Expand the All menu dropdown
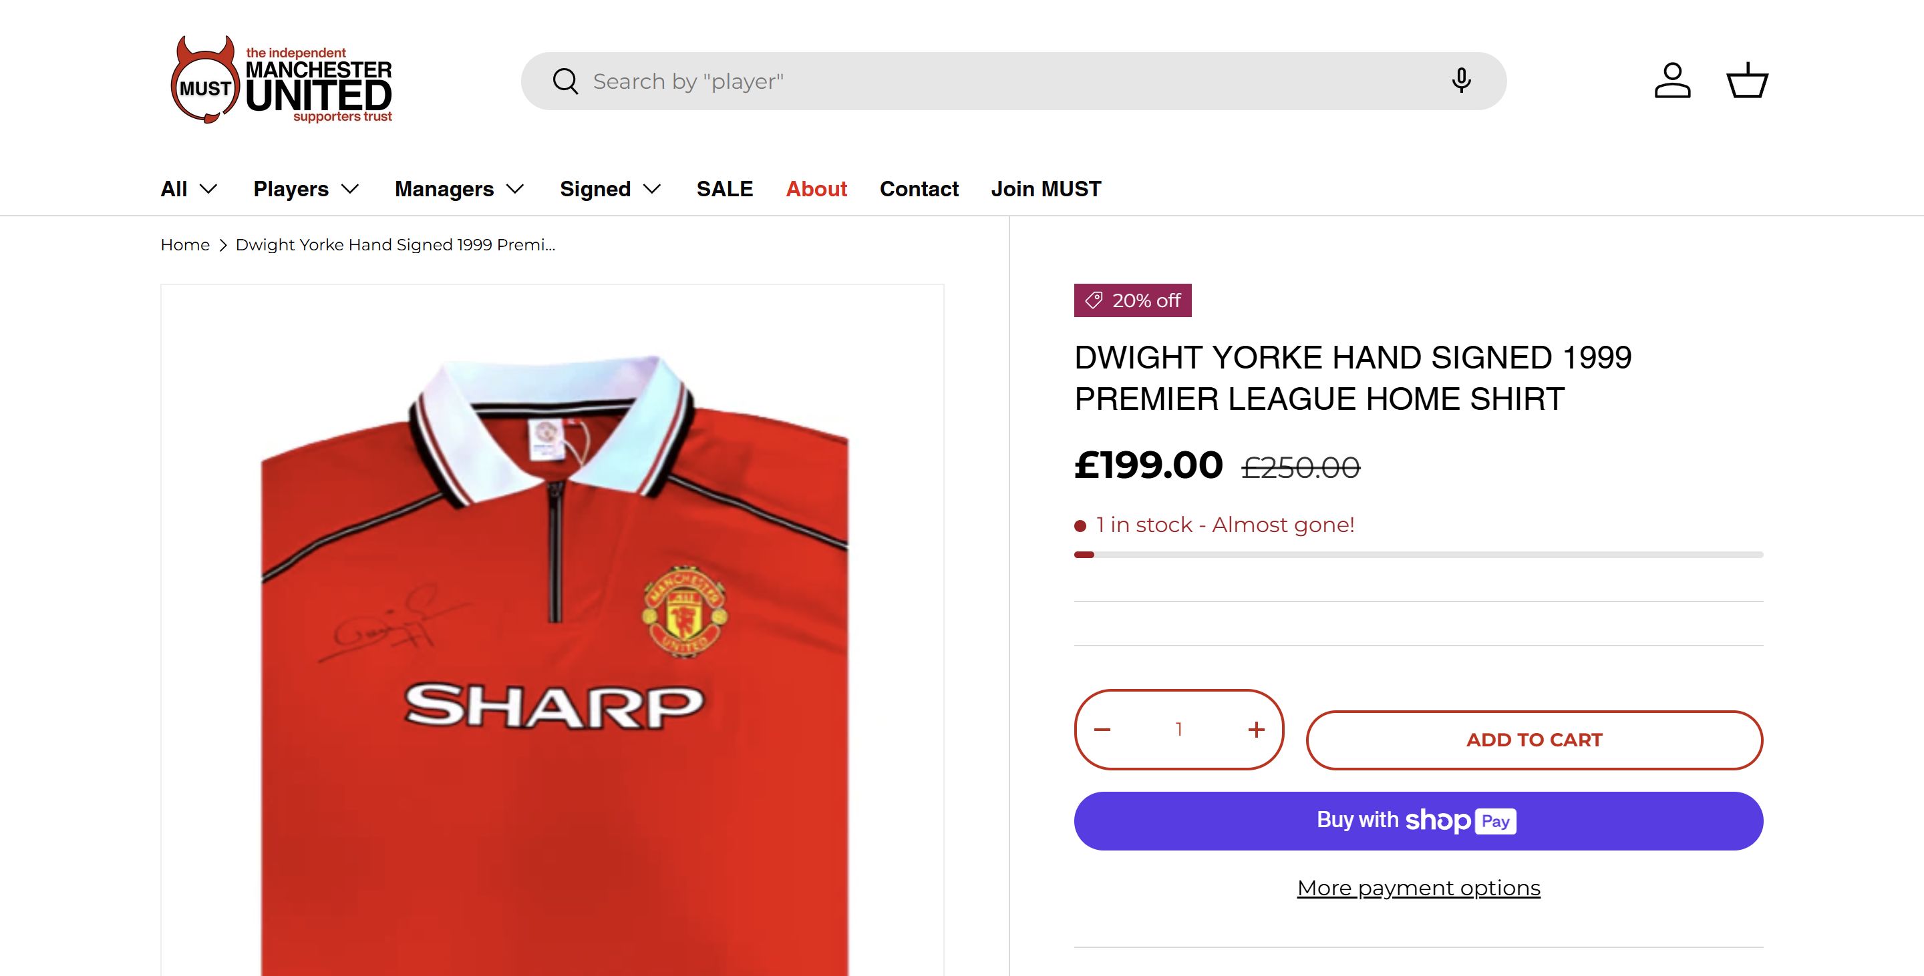Viewport: 1924px width, 976px height. [x=189, y=189]
